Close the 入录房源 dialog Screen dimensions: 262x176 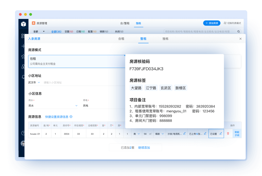[x=240, y=39]
